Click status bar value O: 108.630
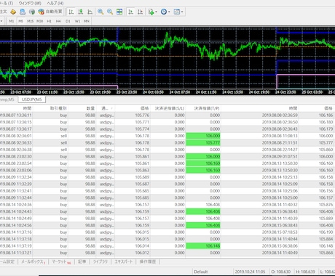Viewport: 335px width, 276px height. (x=280, y=272)
